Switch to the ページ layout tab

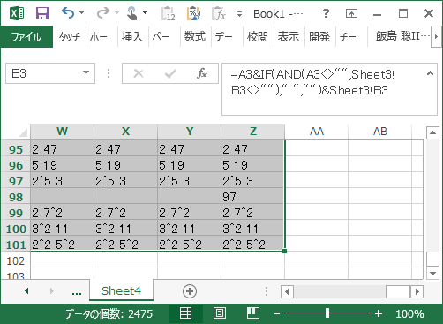[161, 37]
